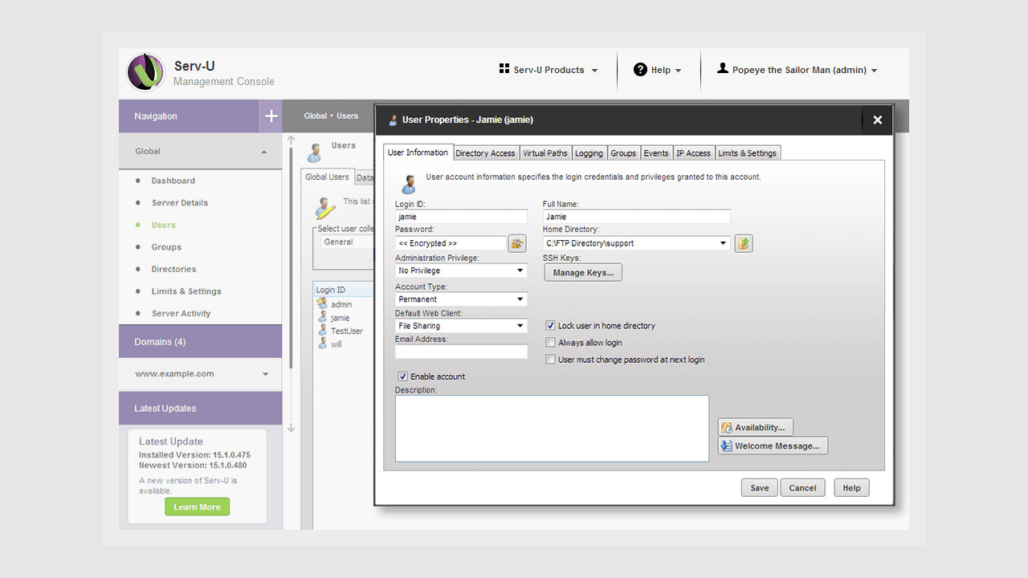The width and height of the screenshot is (1028, 578).
Task: Click the green Learn More button
Action: [x=198, y=507]
